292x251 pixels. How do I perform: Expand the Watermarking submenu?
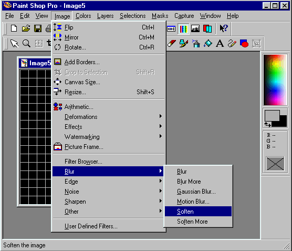point(109,137)
